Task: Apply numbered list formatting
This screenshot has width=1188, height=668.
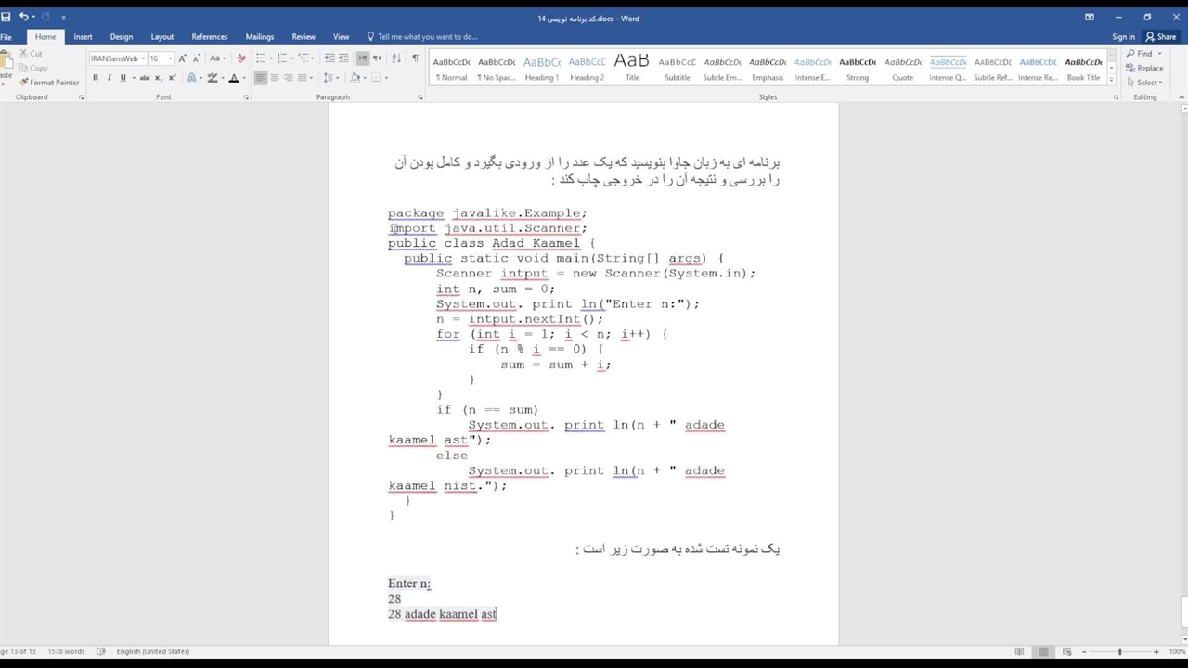Action: [282, 58]
